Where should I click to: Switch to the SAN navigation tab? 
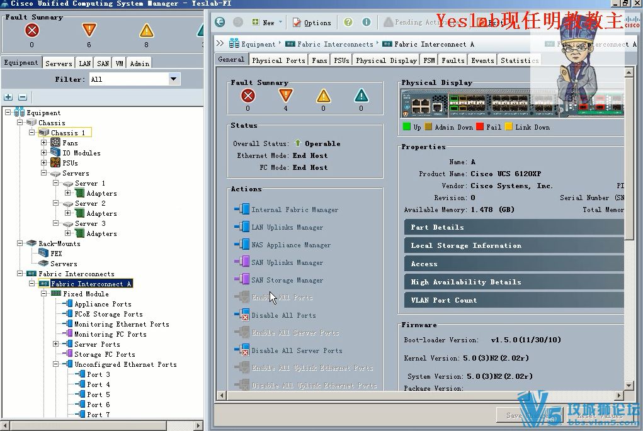(x=103, y=64)
